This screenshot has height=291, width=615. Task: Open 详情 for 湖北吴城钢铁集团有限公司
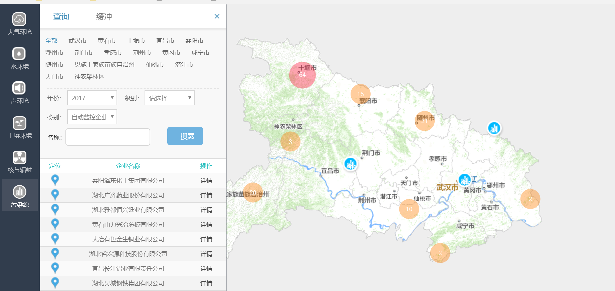206,283
